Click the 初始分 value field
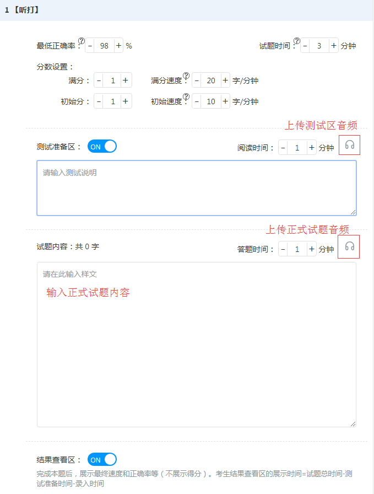The image size is (374, 494). coord(112,101)
